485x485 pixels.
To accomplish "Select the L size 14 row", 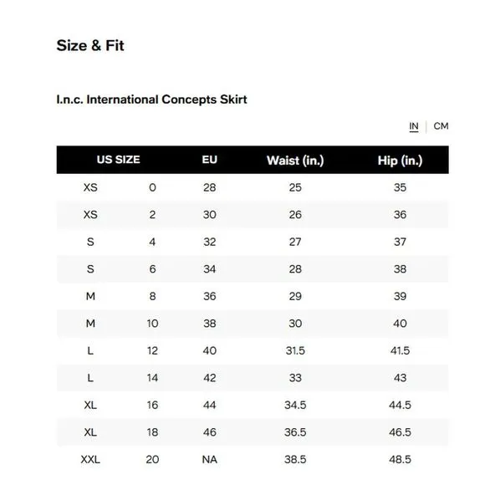I will coord(253,378).
